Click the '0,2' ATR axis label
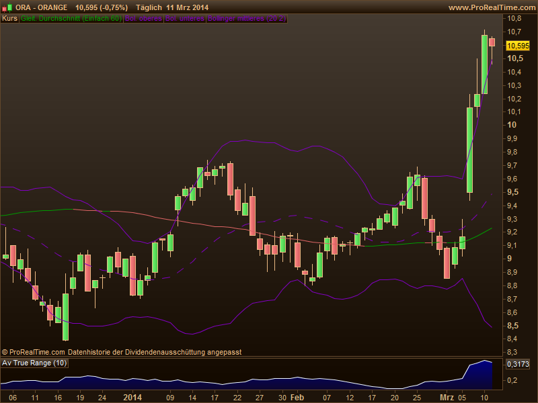 point(512,380)
